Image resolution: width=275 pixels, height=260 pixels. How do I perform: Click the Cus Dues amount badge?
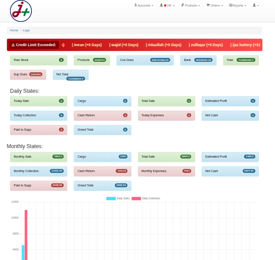(x=160, y=60)
